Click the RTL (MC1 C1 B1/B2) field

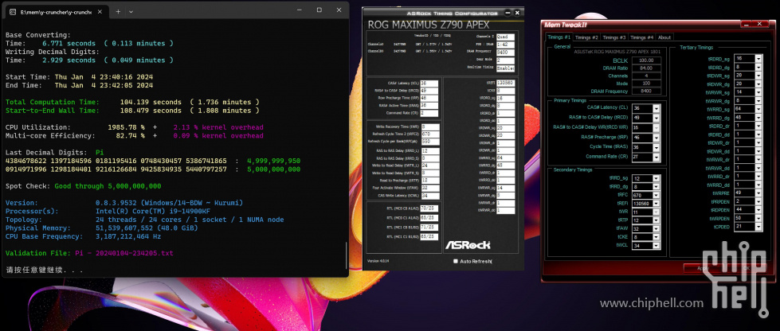pos(429,237)
